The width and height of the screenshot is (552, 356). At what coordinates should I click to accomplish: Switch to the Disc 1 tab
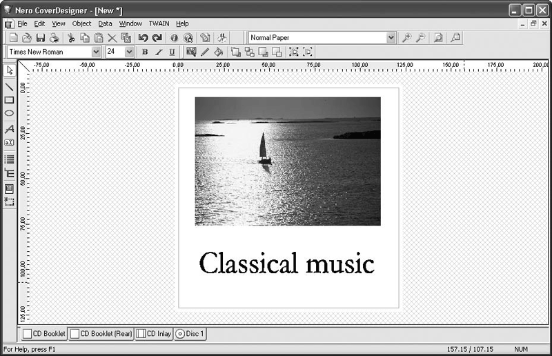click(190, 334)
